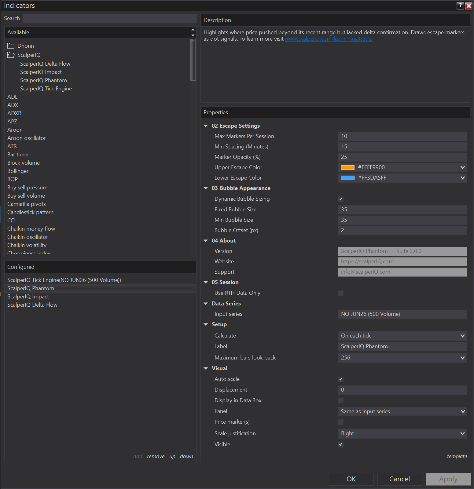The height and width of the screenshot is (489, 474).
Task: Edit the Min Bubble Size value
Action: point(402,220)
